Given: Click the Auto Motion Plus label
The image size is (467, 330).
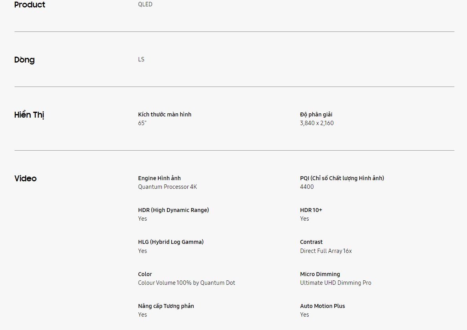Looking at the screenshot, I should tap(322, 306).
